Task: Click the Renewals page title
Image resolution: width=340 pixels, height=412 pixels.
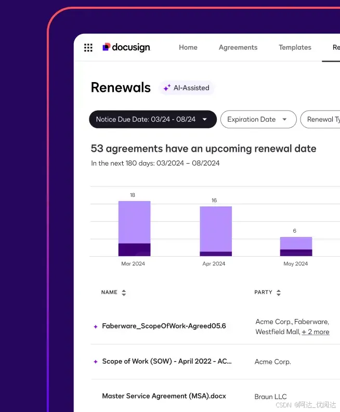Action: (121, 87)
